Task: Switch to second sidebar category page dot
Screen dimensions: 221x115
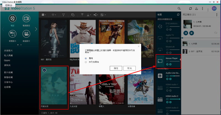Action: tap(21, 45)
